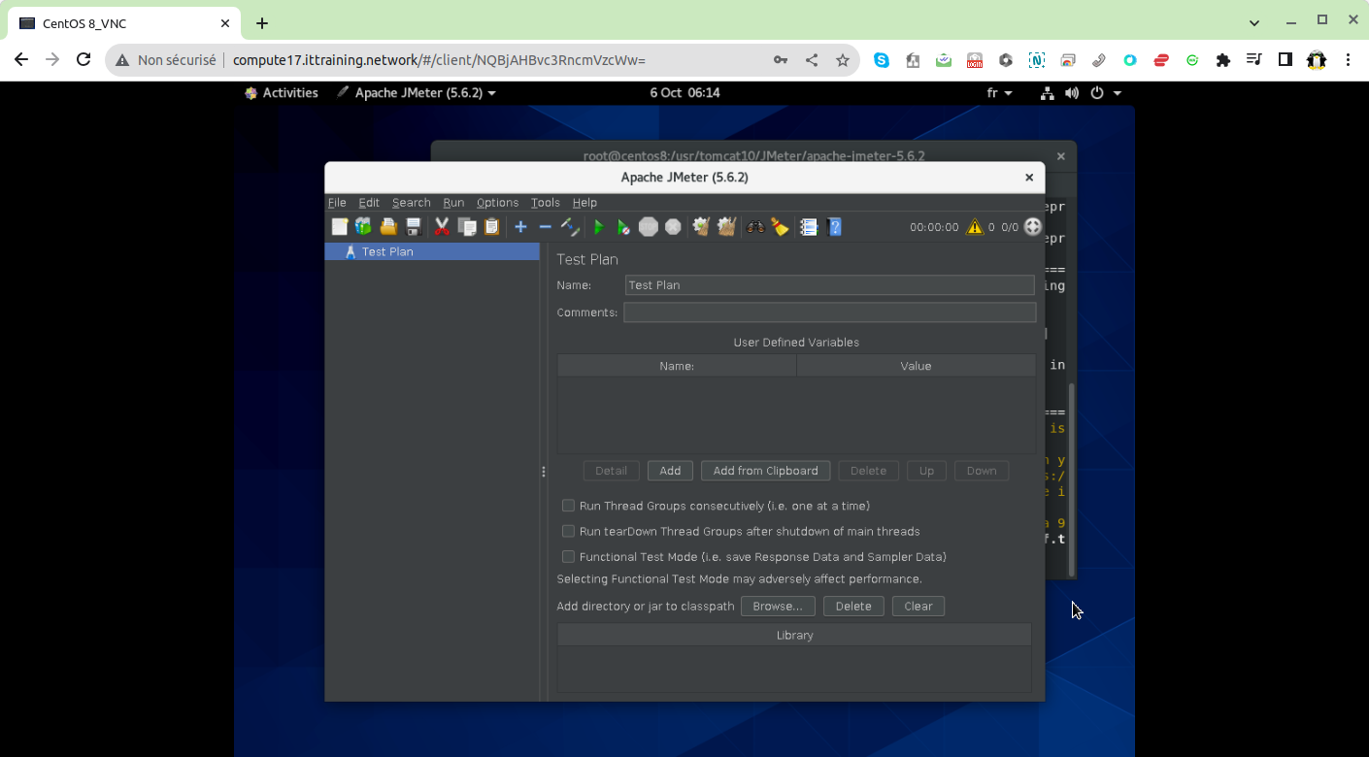
Task: Open Search with the binoculars icon
Action: (755, 227)
